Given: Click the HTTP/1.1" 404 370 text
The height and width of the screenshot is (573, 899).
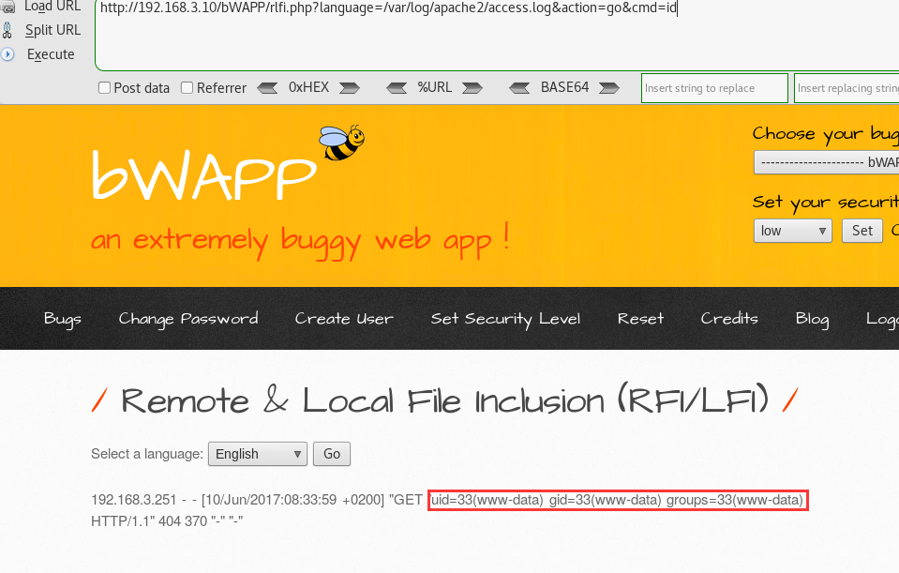Looking at the screenshot, I should coord(149,521).
